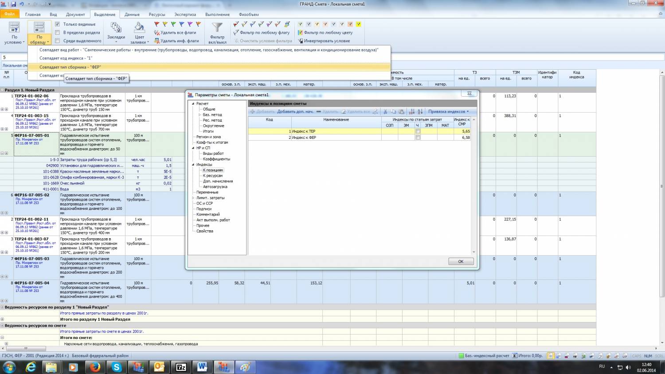Screen dimensions: 665x374
Task: Expand the Лимит. затраты tree node
Action: coord(193,198)
